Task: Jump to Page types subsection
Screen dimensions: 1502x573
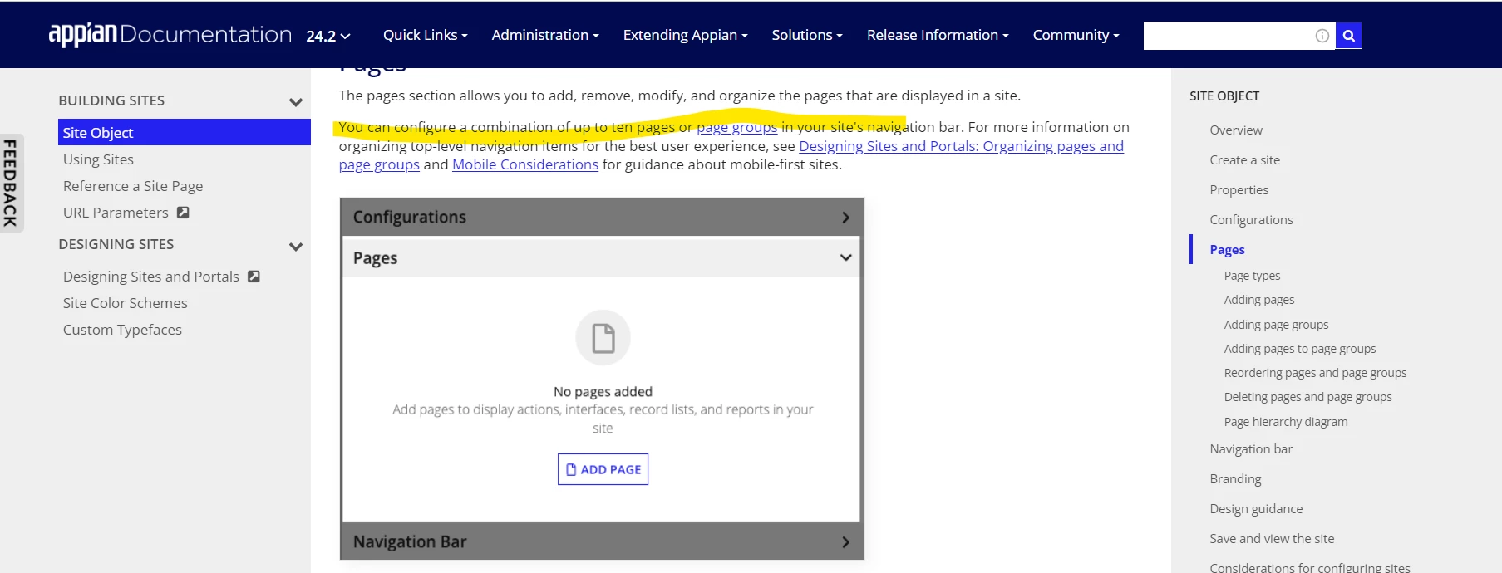Action: point(1252,276)
